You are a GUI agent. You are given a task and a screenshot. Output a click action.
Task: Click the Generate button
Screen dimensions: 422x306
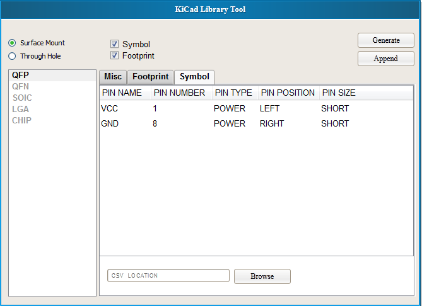[385, 40]
